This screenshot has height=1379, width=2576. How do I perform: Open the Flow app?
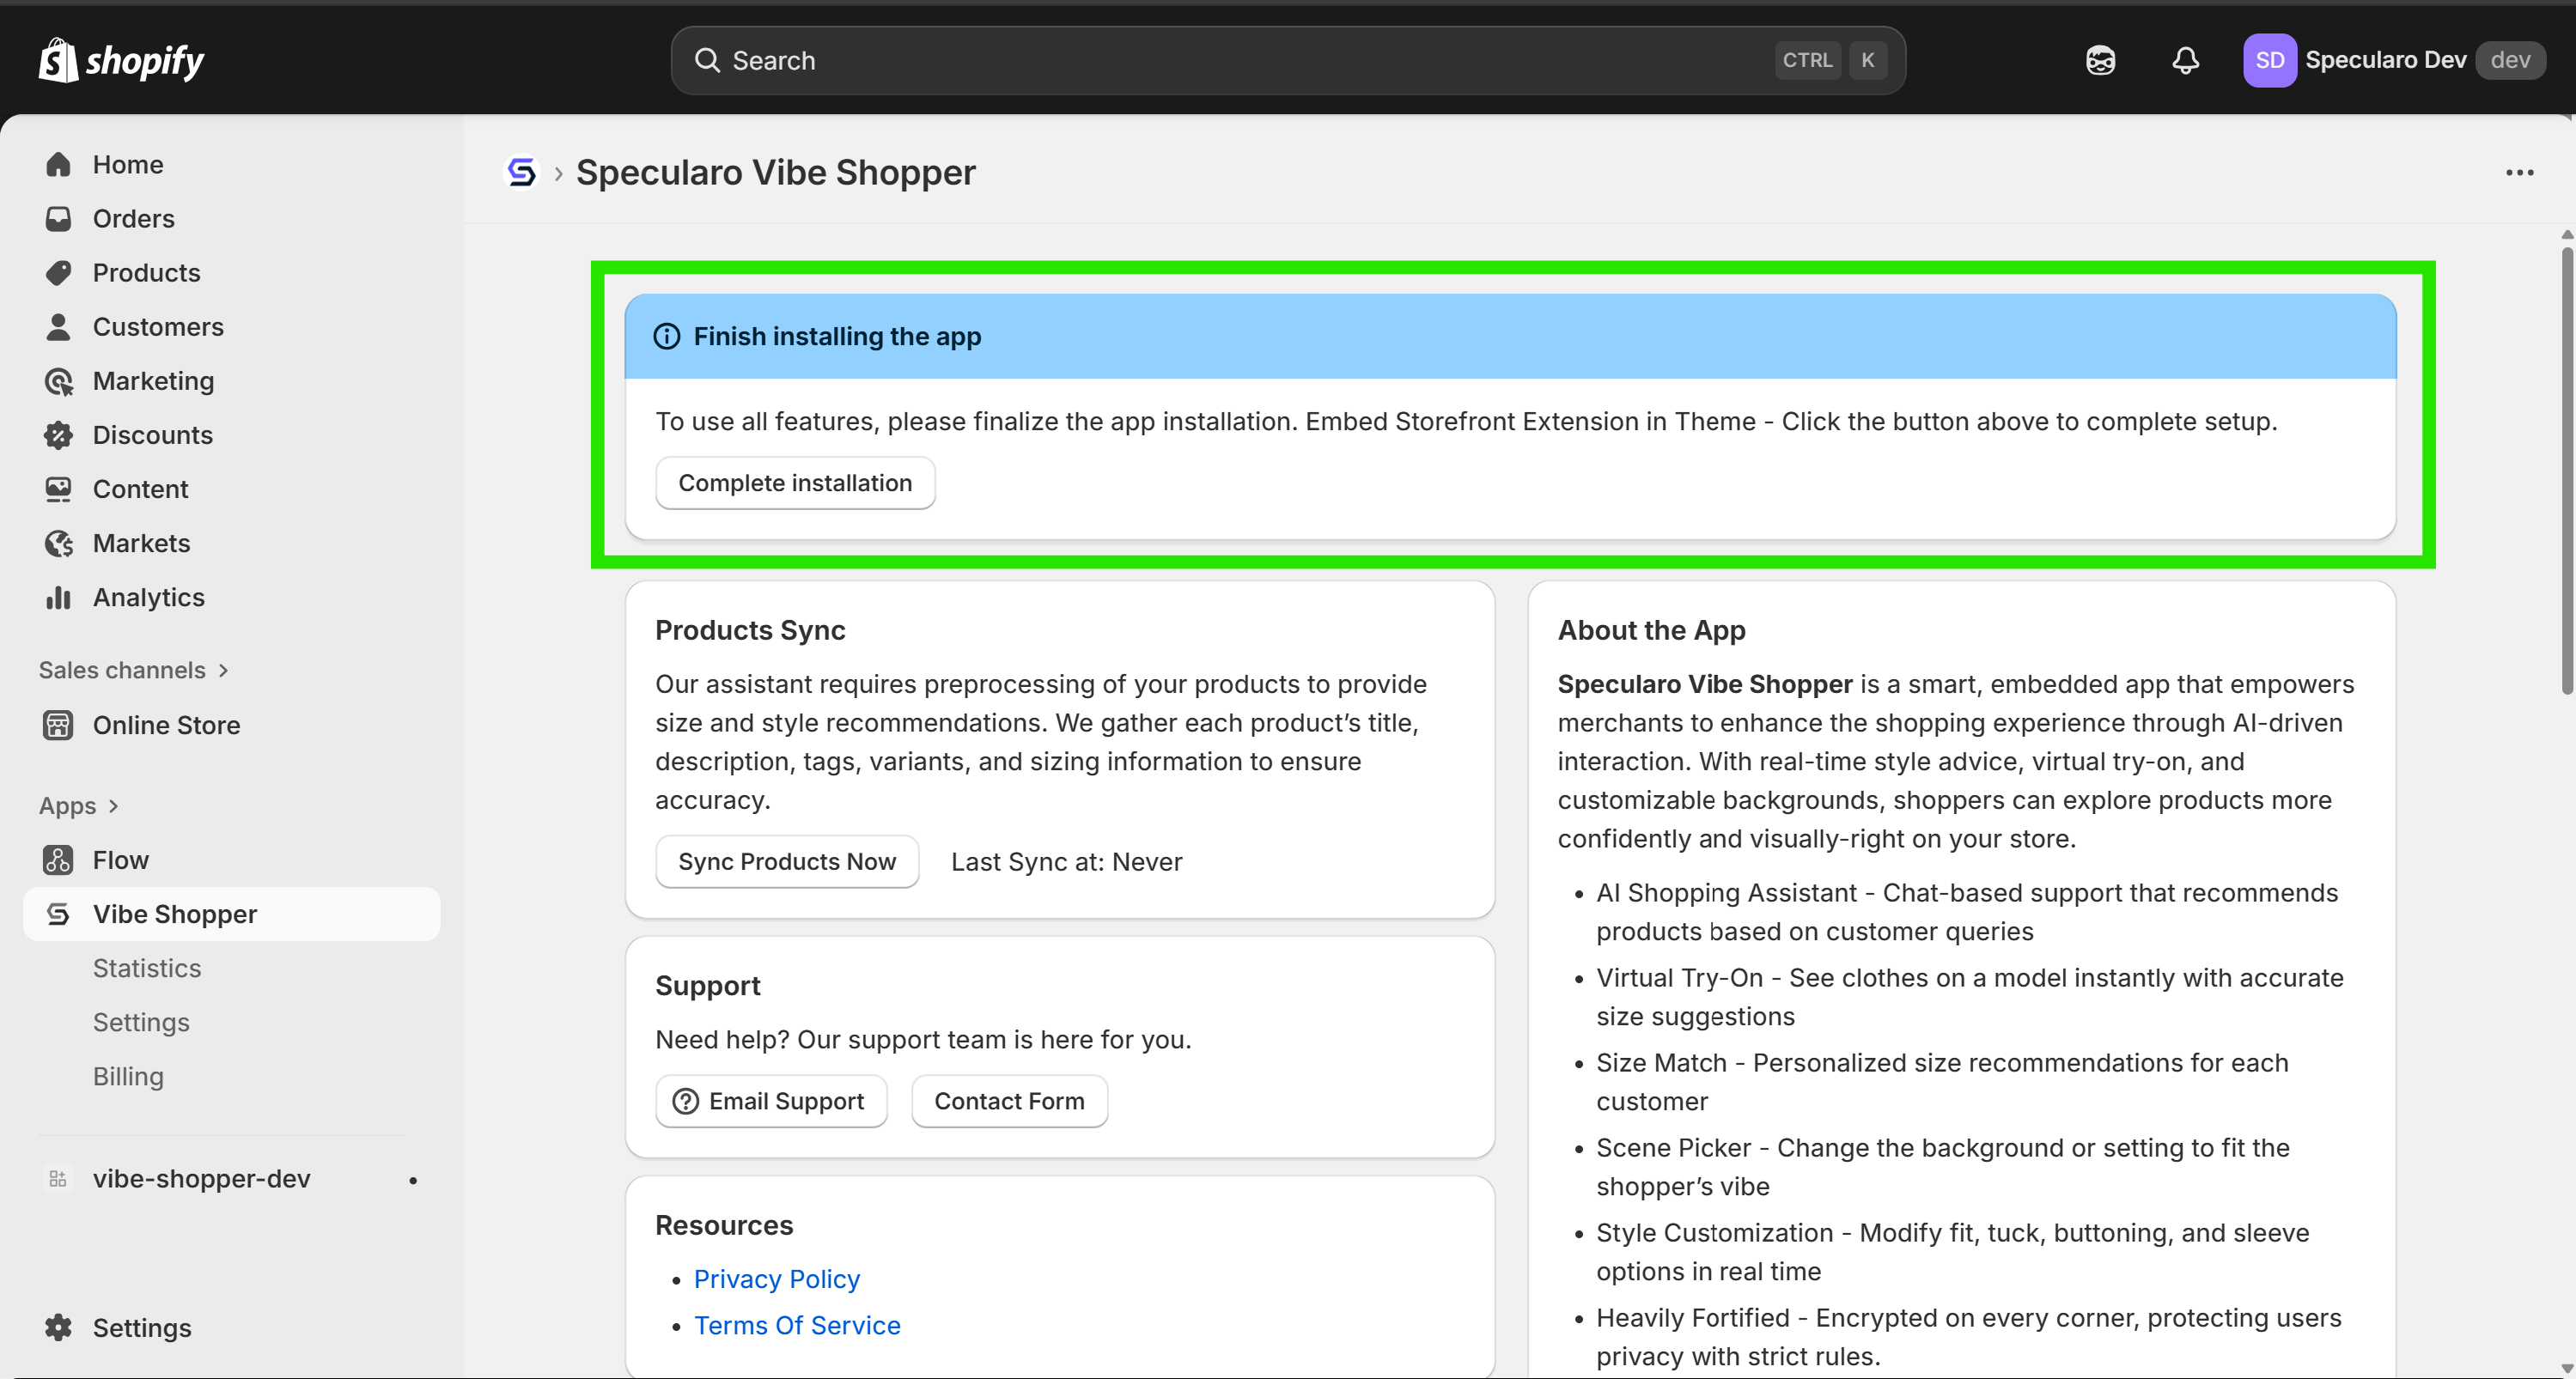pos(120,859)
